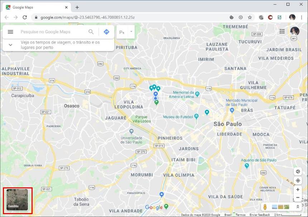Image resolution: width=308 pixels, height=217 pixels.
Task: Click the search magnifier icon
Action: pyautogui.click(x=91, y=32)
